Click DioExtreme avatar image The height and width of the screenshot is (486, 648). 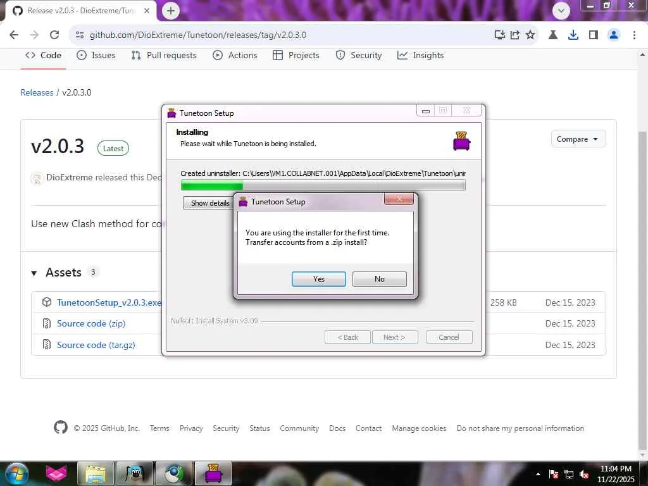(x=37, y=178)
